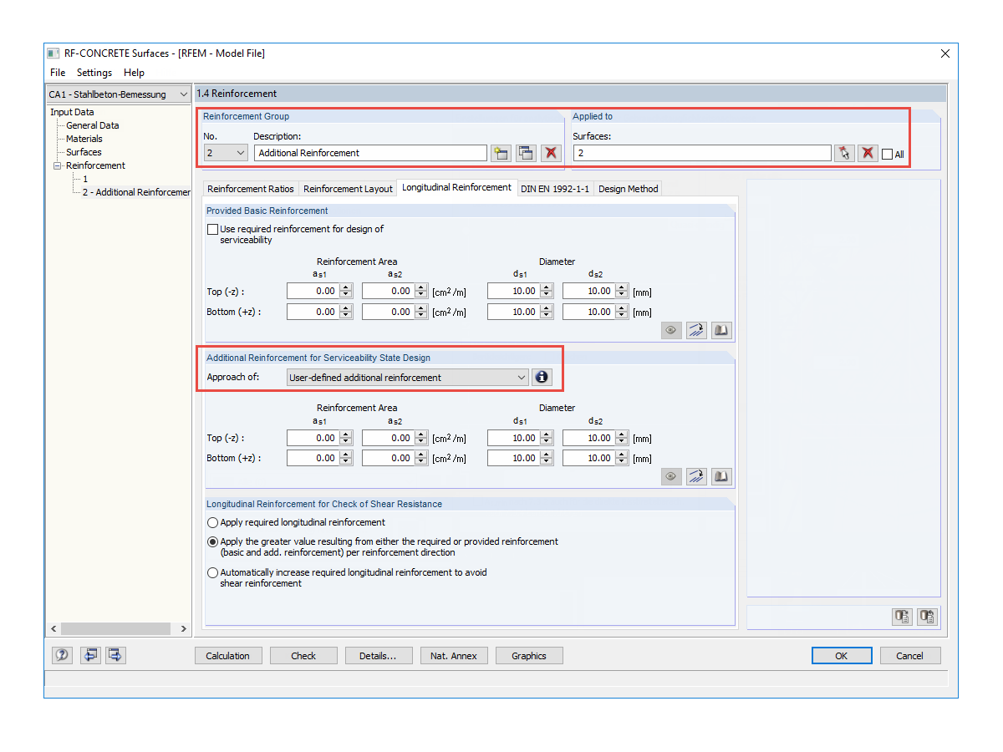Open the File menu
Screen dimensions: 1003x752
58,73
